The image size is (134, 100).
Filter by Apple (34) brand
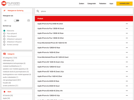click(x=6, y=98)
